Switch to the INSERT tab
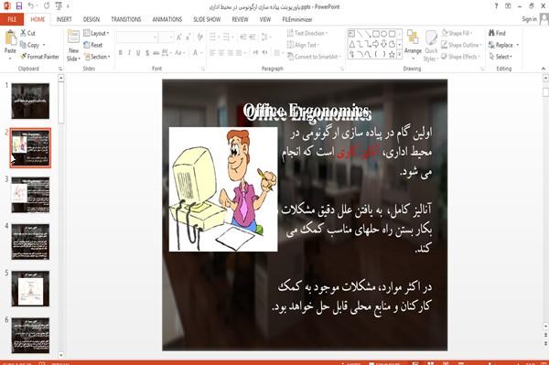 pos(64,19)
